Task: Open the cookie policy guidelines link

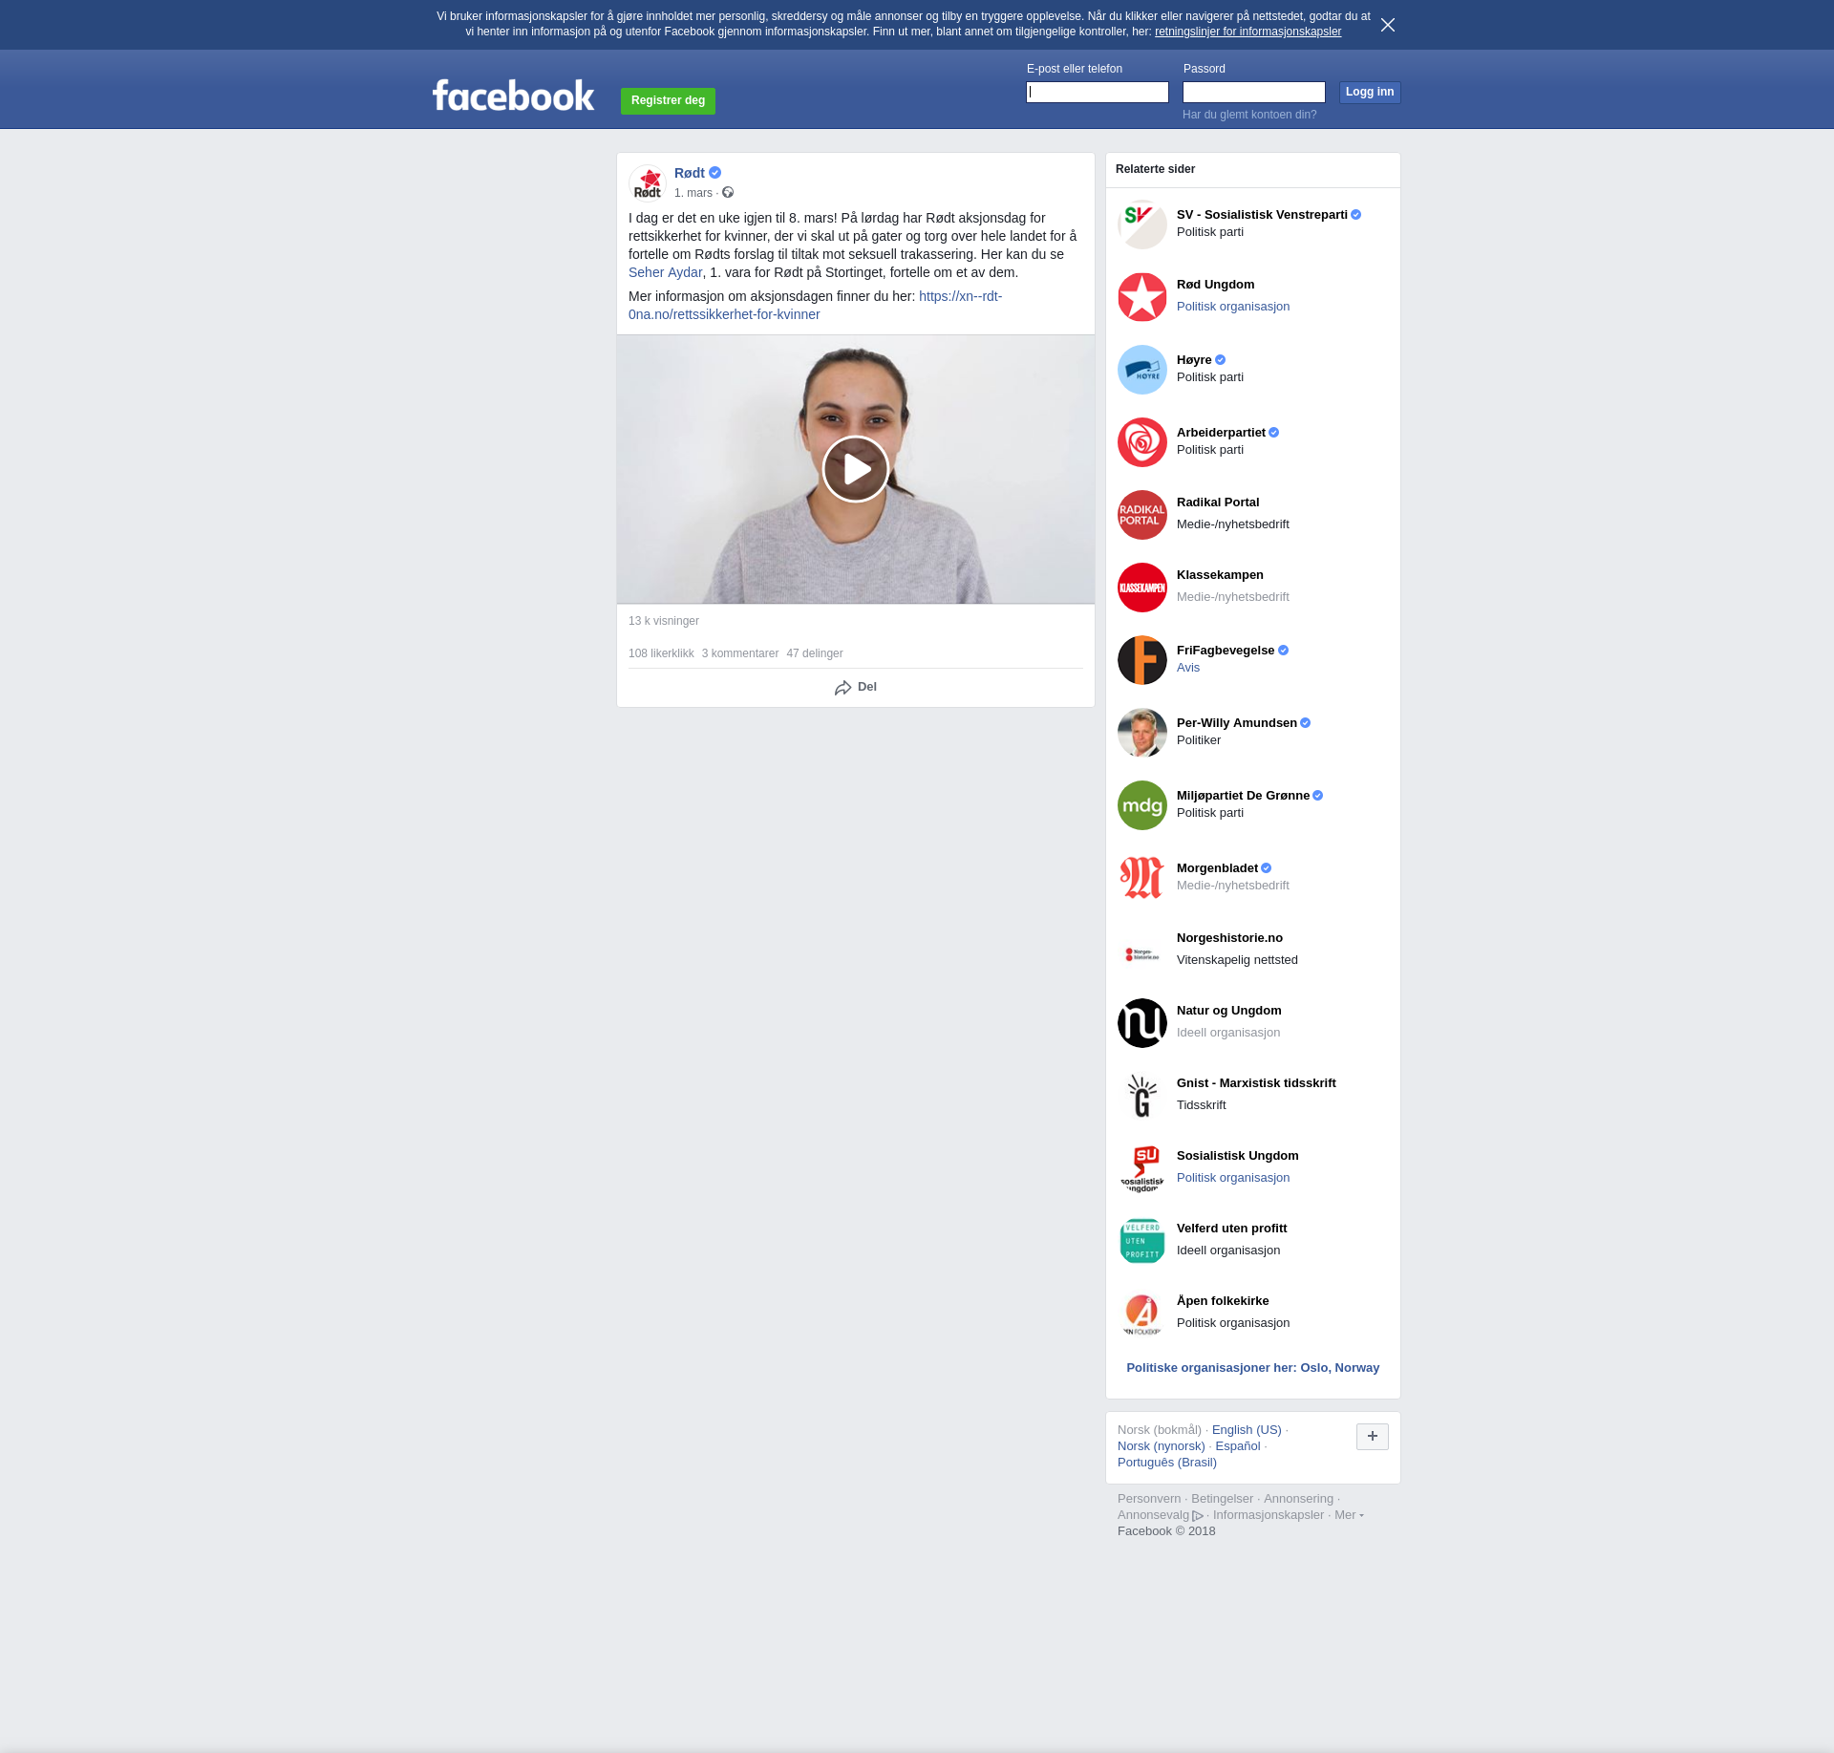Action: [x=1248, y=32]
